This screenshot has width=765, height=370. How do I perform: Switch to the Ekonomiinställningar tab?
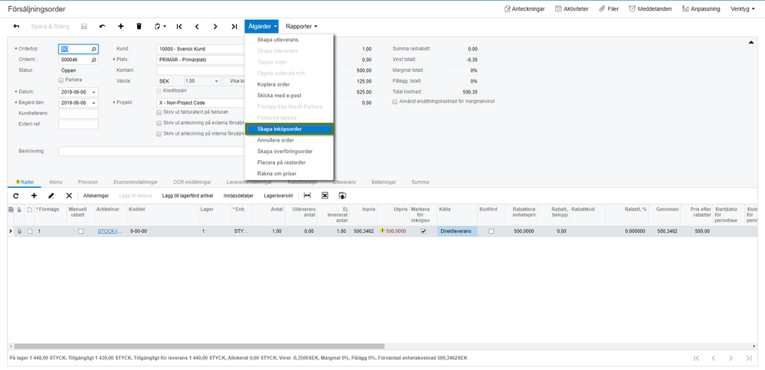point(135,182)
